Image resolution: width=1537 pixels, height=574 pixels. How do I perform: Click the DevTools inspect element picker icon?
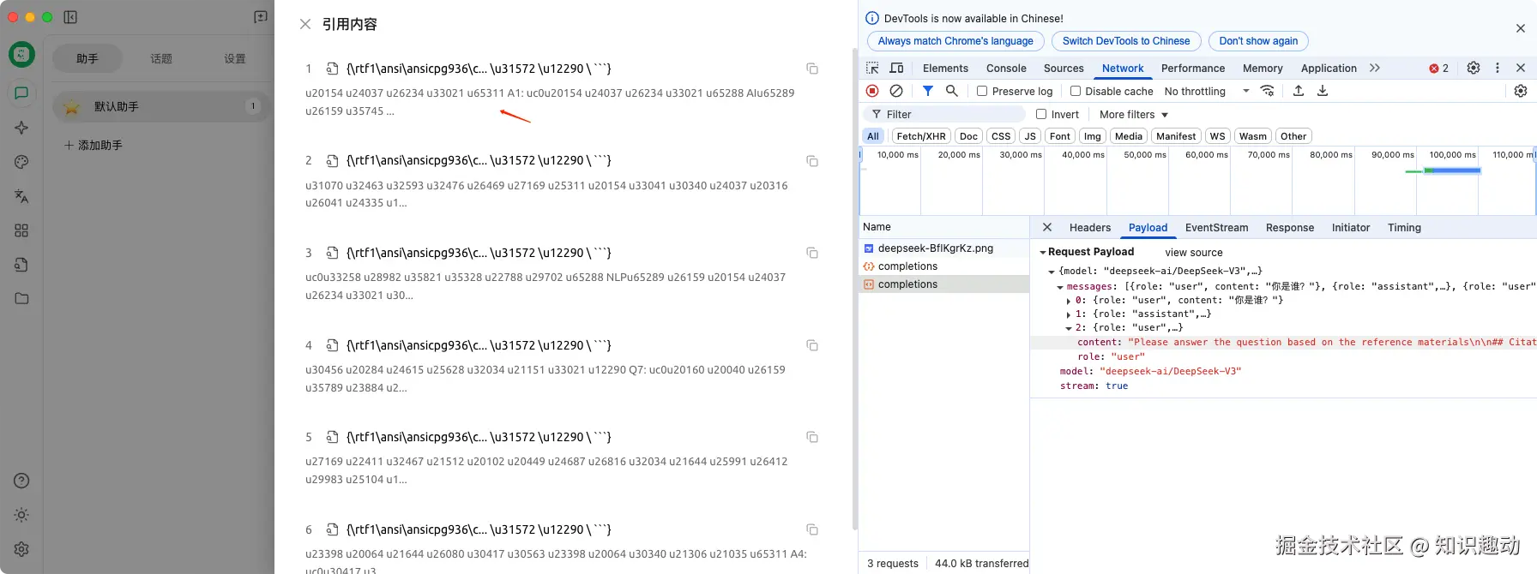point(872,68)
